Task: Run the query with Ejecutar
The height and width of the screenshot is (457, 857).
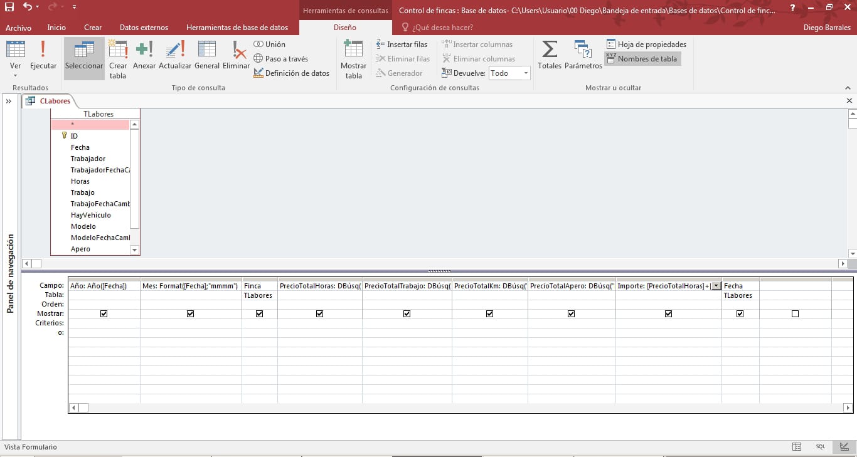Action: click(x=43, y=55)
